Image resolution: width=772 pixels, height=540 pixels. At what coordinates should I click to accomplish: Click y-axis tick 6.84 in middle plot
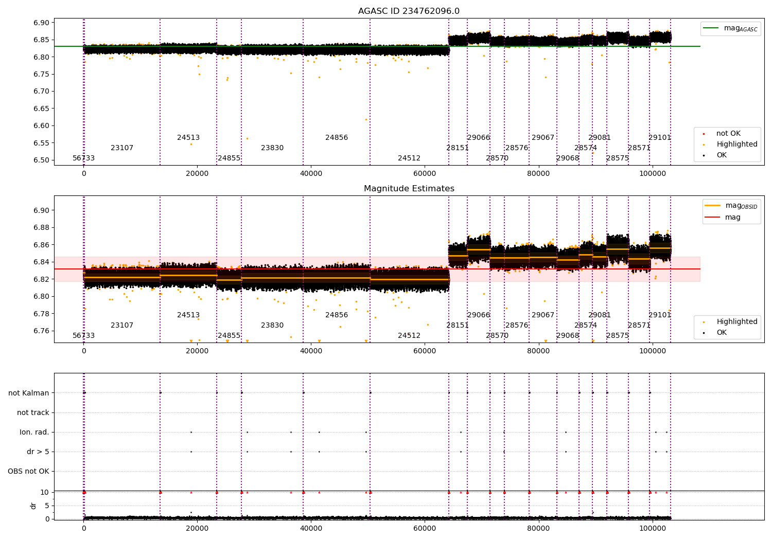coord(42,262)
